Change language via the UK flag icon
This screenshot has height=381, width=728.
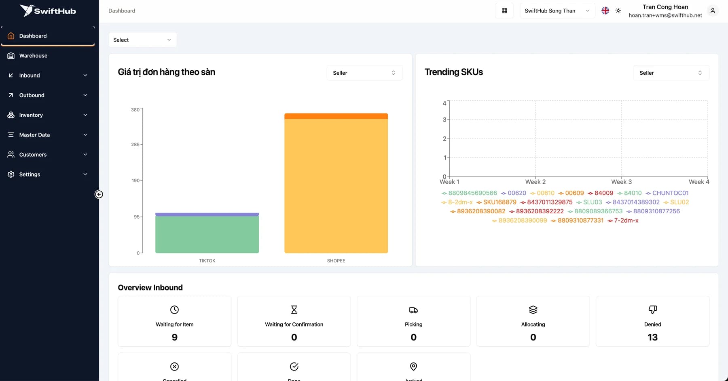tap(605, 11)
